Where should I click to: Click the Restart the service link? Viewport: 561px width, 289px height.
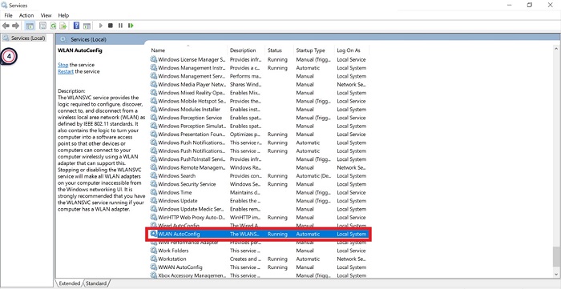tap(66, 71)
